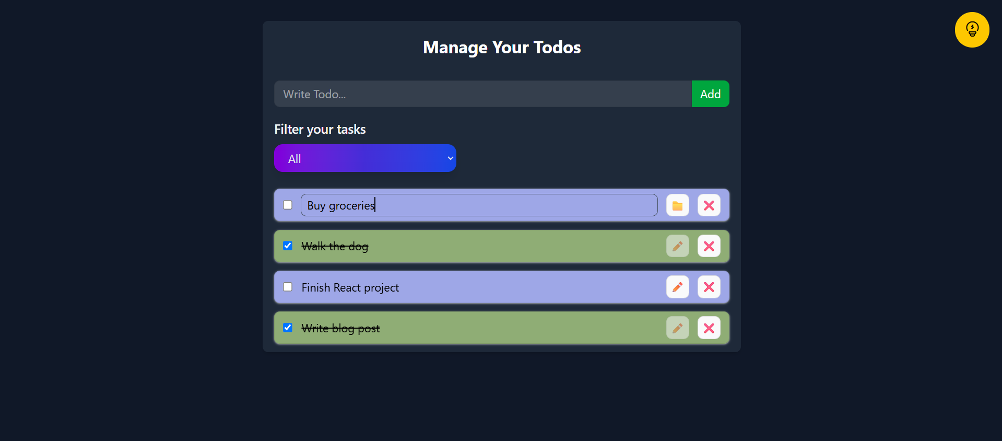Delete the 'Buy groceries' todo

[x=708, y=205]
